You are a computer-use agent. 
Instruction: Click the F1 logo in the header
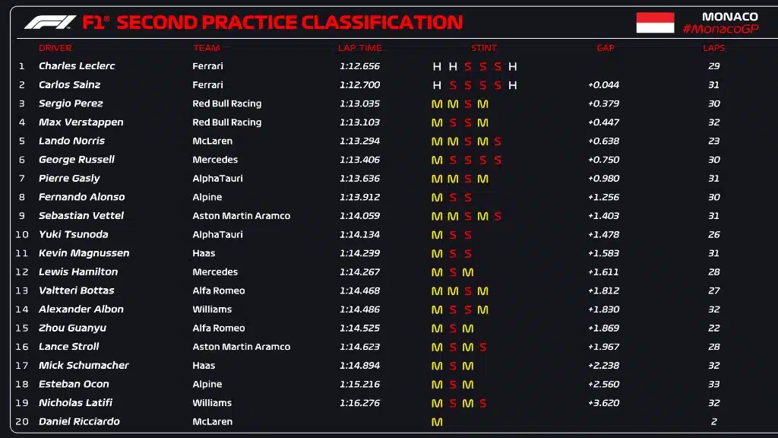click(50, 23)
